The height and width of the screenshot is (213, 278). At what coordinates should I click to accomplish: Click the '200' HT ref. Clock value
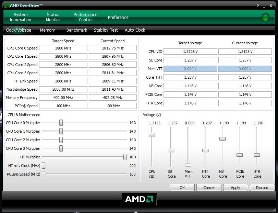(x=132, y=166)
